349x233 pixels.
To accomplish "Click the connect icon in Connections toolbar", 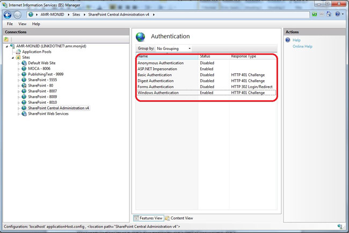I will point(6,39).
